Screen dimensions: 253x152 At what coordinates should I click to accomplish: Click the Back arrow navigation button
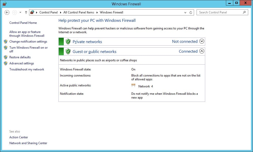point(7,12)
